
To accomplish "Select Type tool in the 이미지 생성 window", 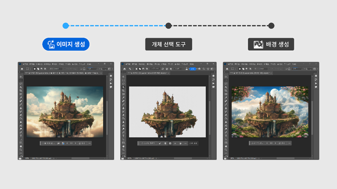I will click(x=21, y=136).
